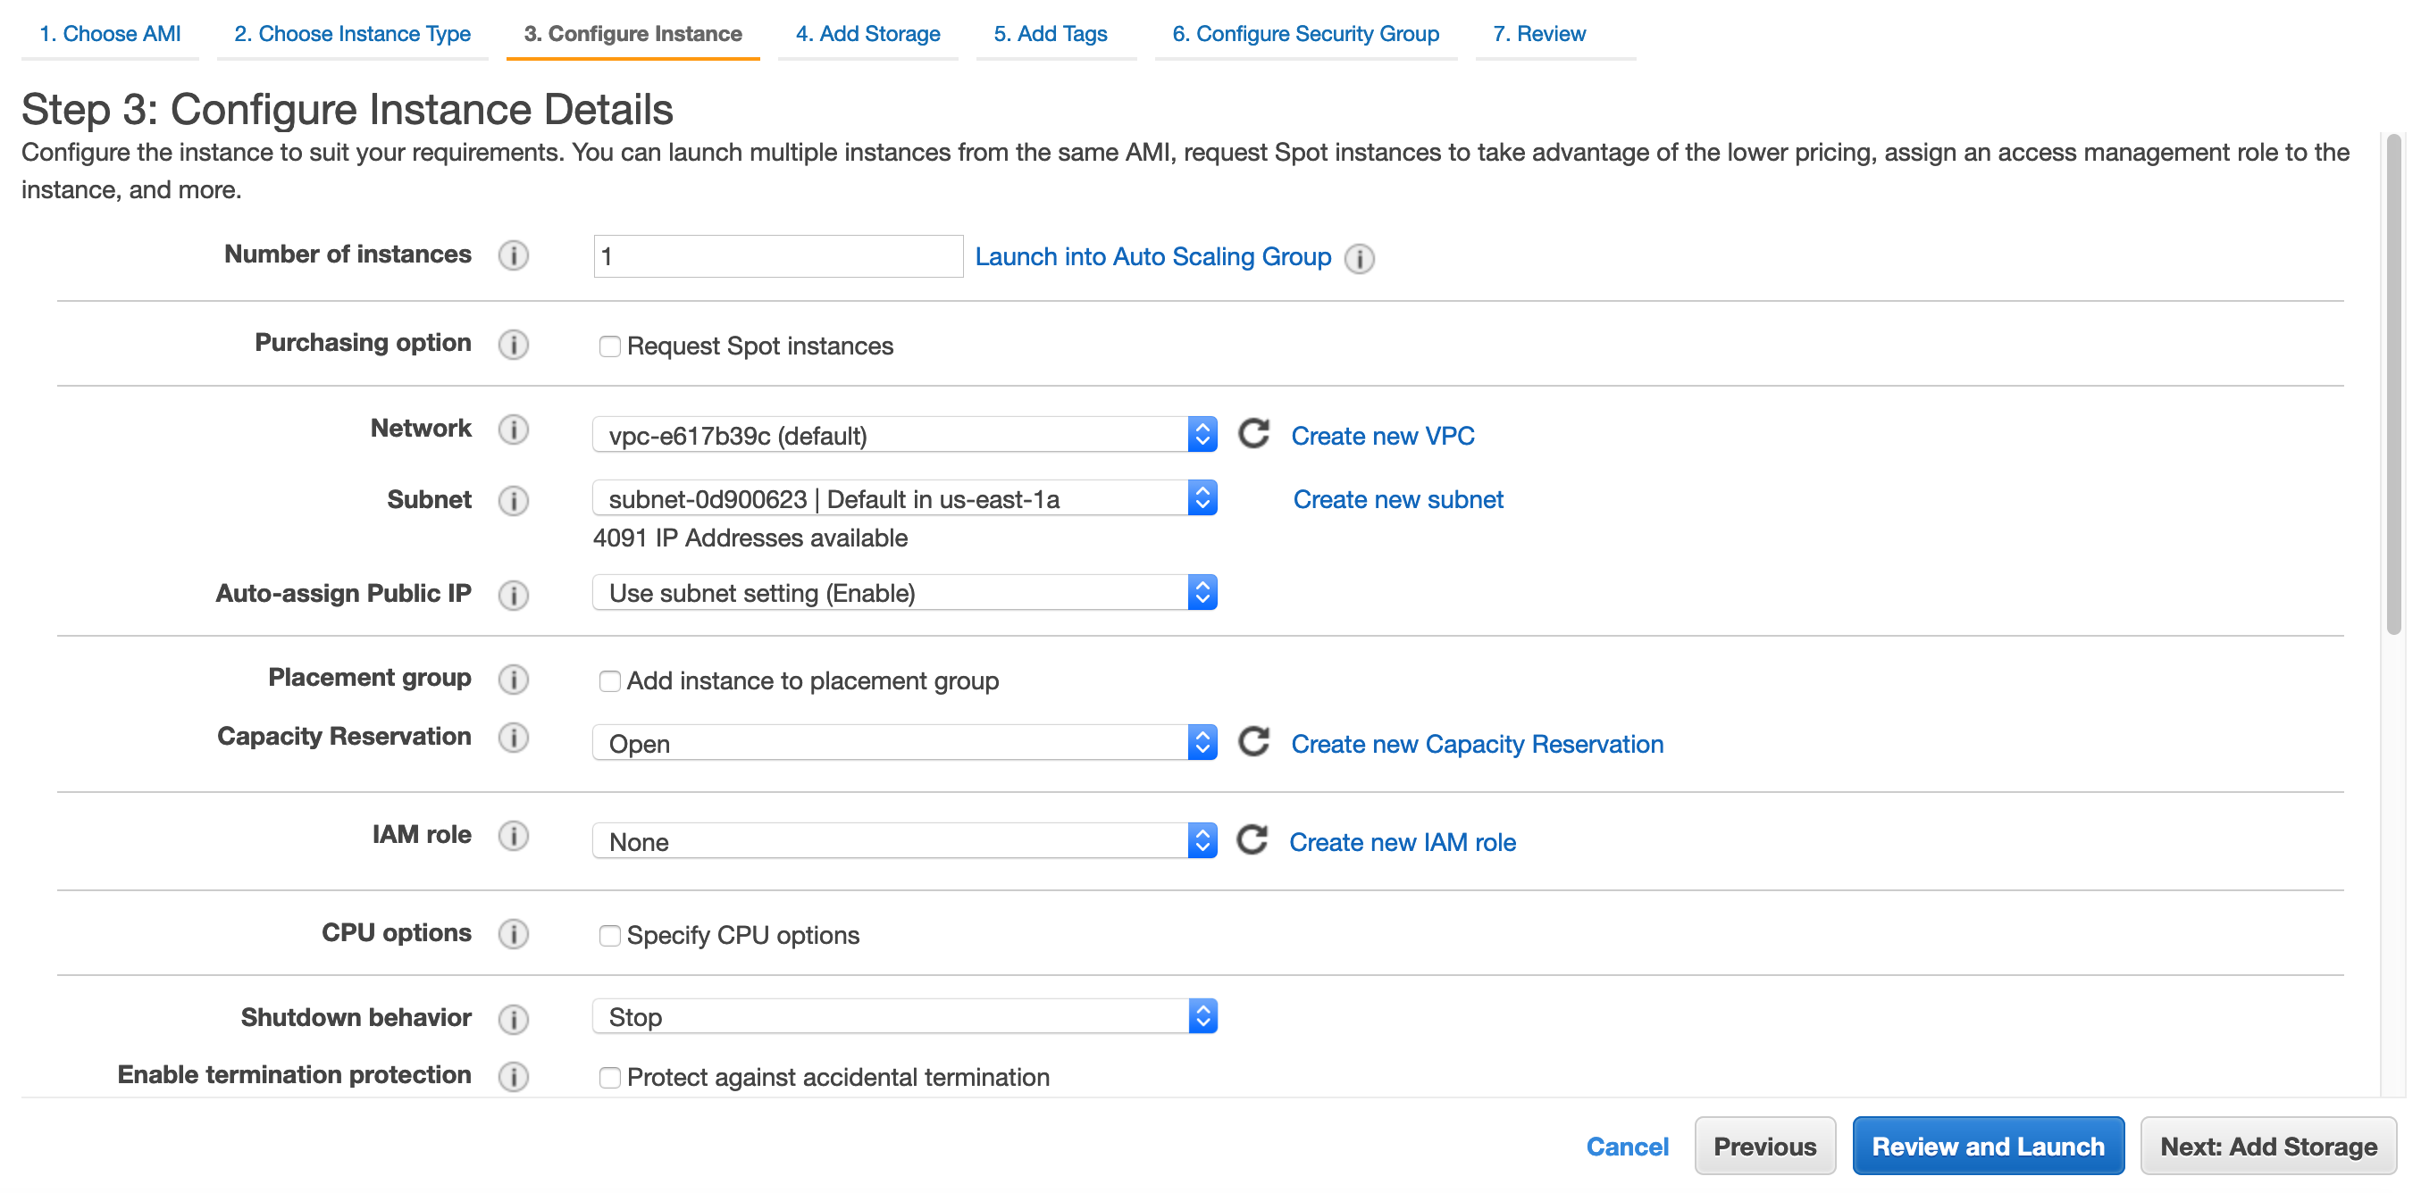Toggle Request Spot instances checkbox
This screenshot has height=1193, width=2421.
(x=607, y=346)
